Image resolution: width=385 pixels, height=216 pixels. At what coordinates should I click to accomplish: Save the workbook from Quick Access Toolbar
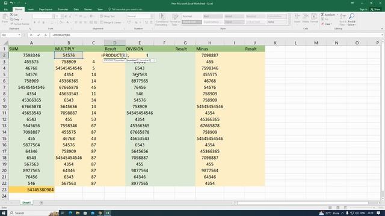[5, 3]
